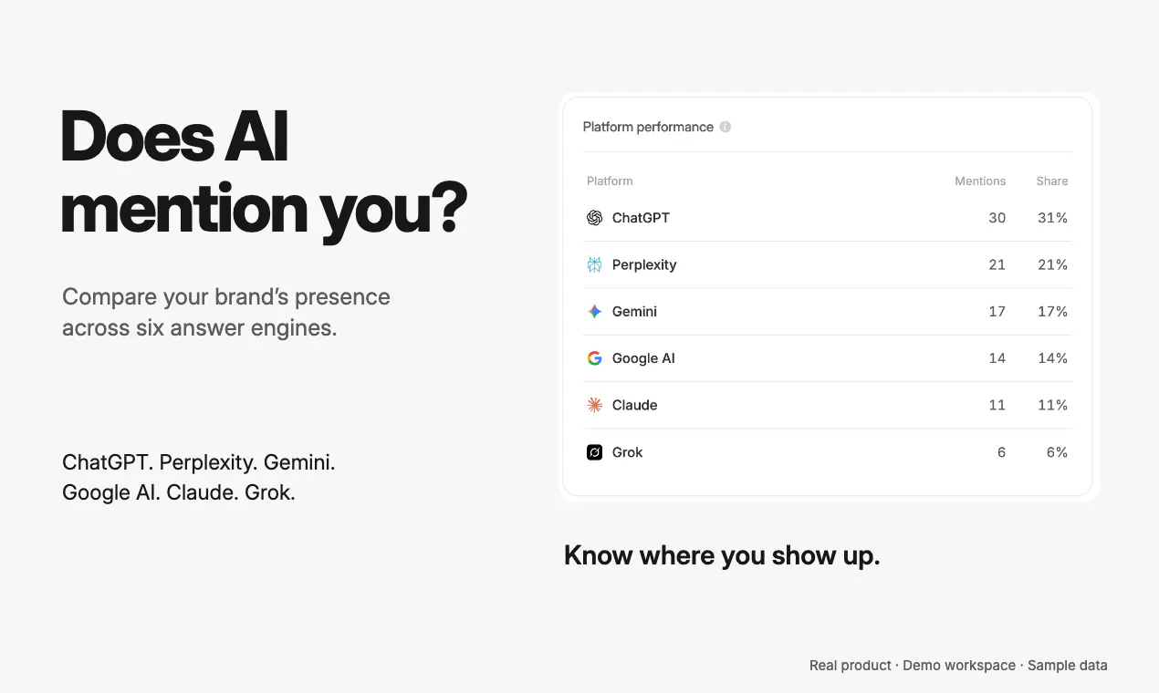The image size is (1159, 693).
Task: Sort by the Share column header
Action: [x=1052, y=181]
